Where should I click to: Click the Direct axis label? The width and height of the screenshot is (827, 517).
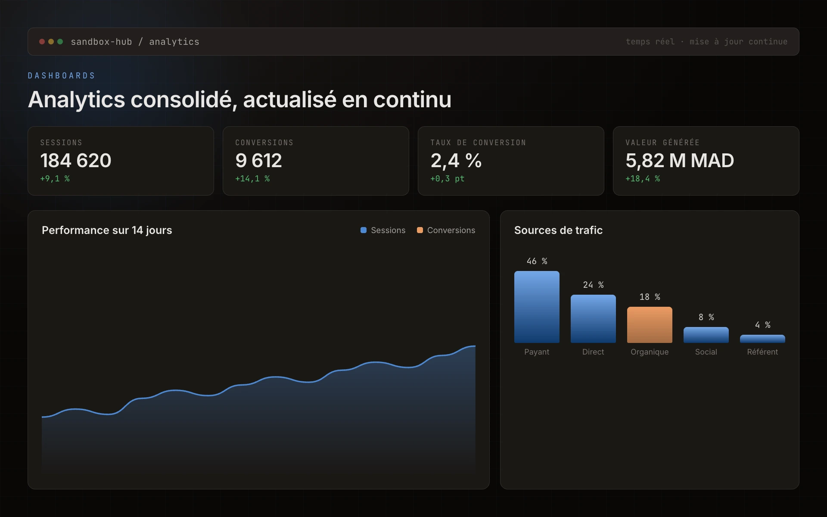[593, 352]
